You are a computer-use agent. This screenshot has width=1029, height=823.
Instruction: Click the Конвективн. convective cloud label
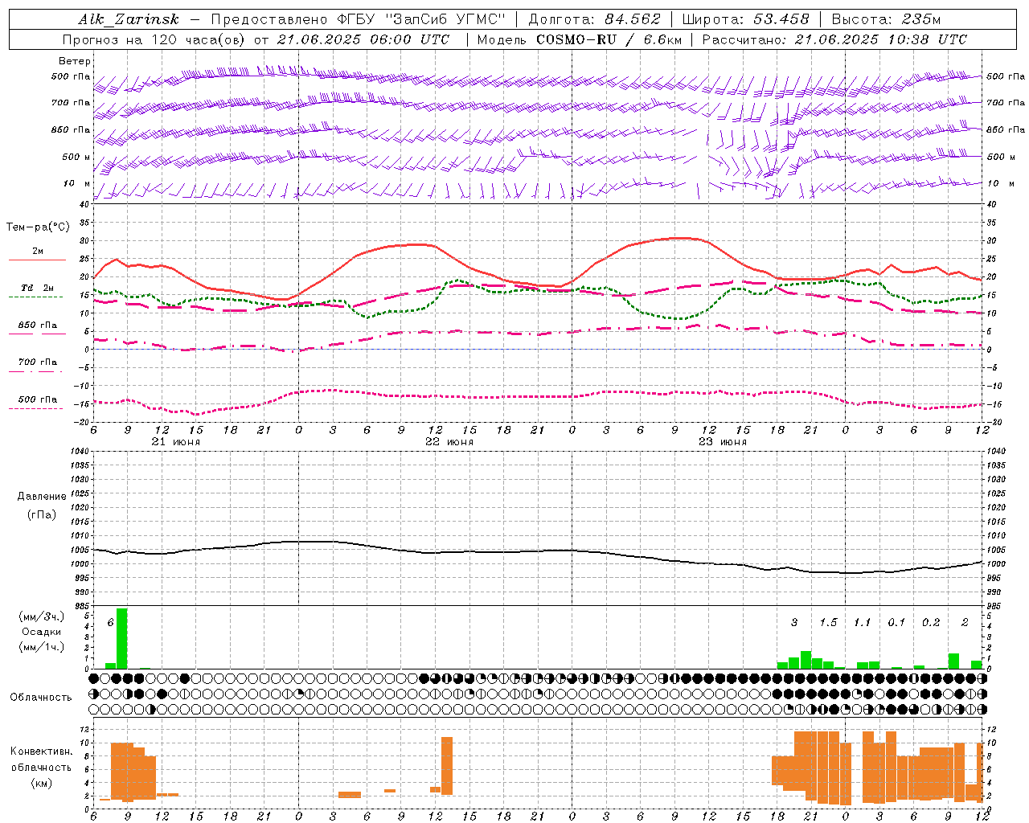click(x=41, y=751)
